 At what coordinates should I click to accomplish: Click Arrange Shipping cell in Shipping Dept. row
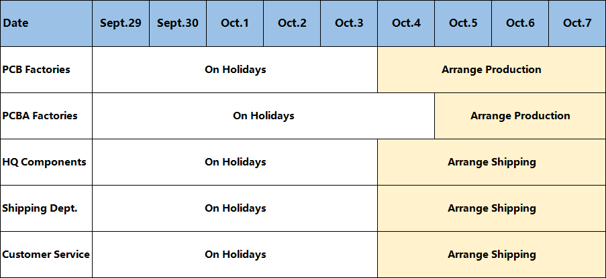click(491, 208)
